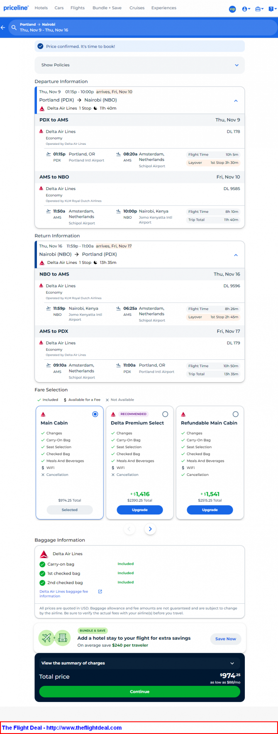Viewport: 278px width, 734px height.
Task: Collapse the Nairobi to Portland return details
Action: [x=236, y=255]
